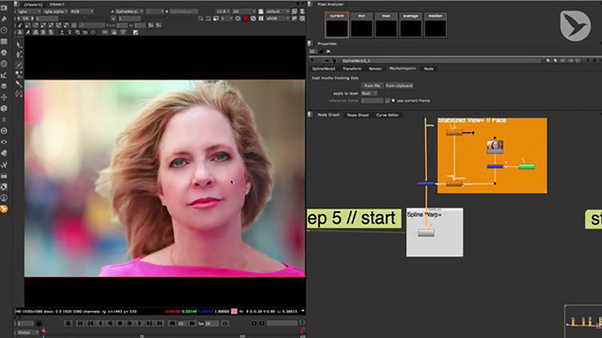The image size is (602, 338).
Task: Open the rgba.alpha channel dropdown
Action: [x=55, y=11]
